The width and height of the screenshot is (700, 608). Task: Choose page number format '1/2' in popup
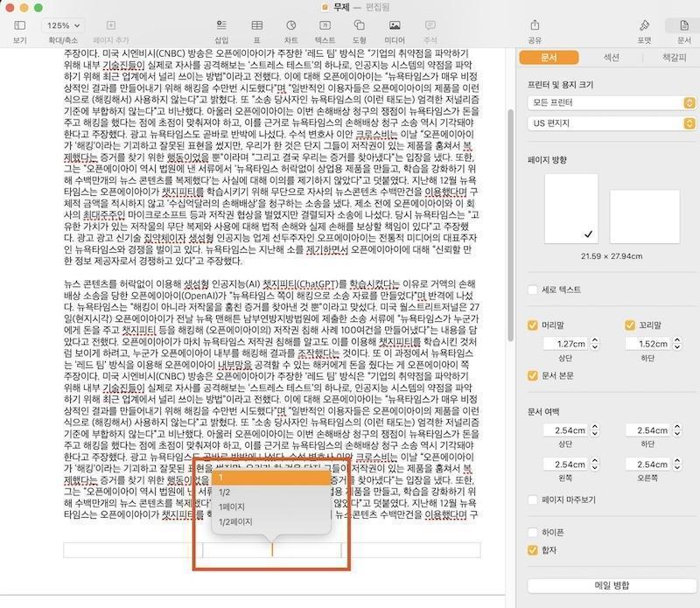(271, 492)
